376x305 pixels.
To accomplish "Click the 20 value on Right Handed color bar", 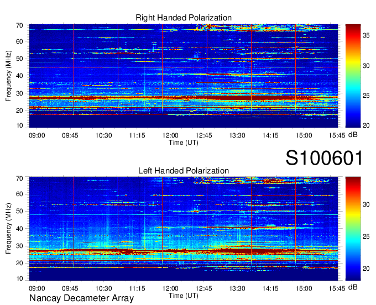I will tap(366, 125).
